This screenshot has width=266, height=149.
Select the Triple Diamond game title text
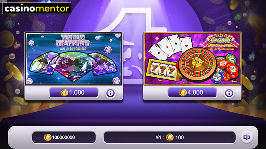point(73,40)
